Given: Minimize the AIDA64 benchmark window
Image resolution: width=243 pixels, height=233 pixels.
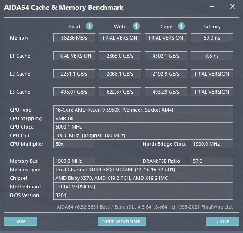Looking at the screenshot, I should [x=212, y=7].
